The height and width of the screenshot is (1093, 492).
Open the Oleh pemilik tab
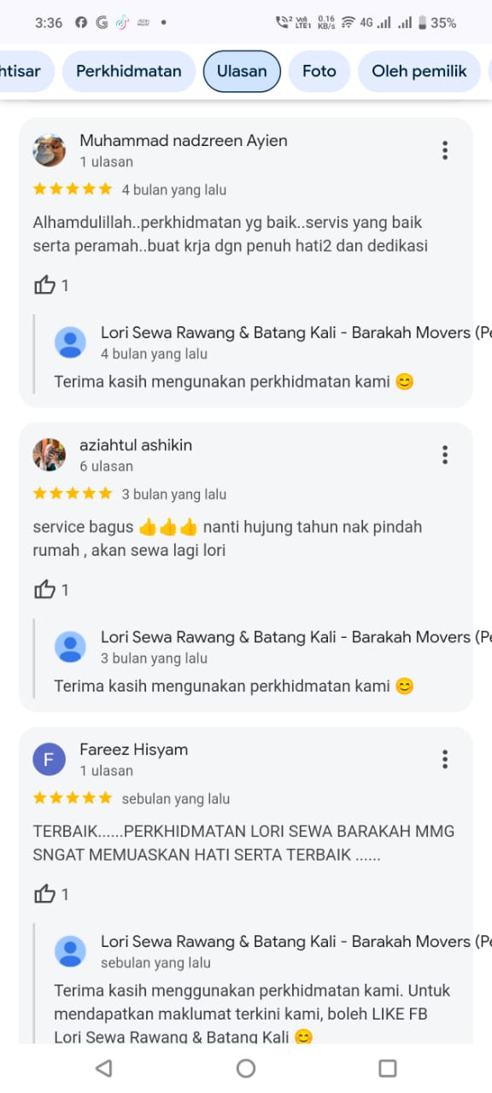(419, 72)
